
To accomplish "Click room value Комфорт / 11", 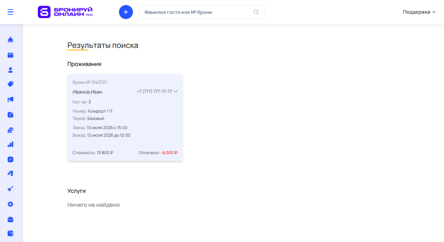I will (100, 111).
